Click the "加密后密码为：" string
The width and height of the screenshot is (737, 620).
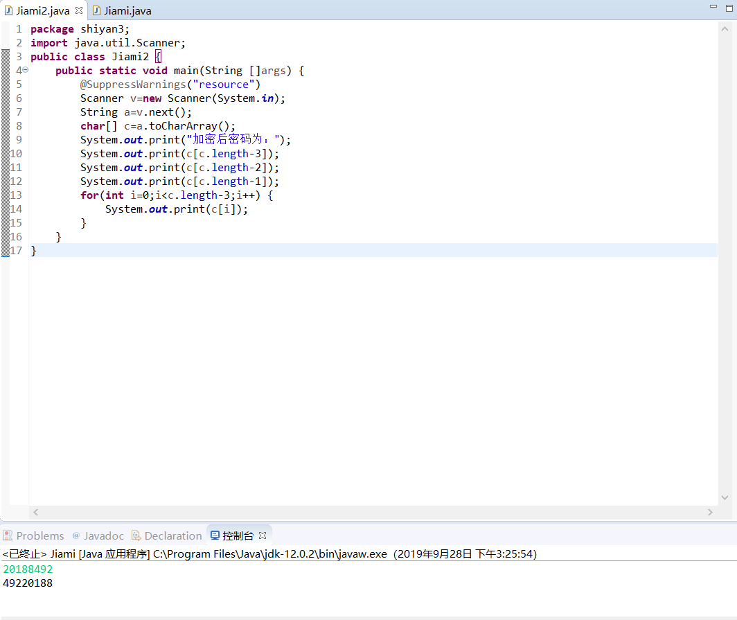click(233, 140)
